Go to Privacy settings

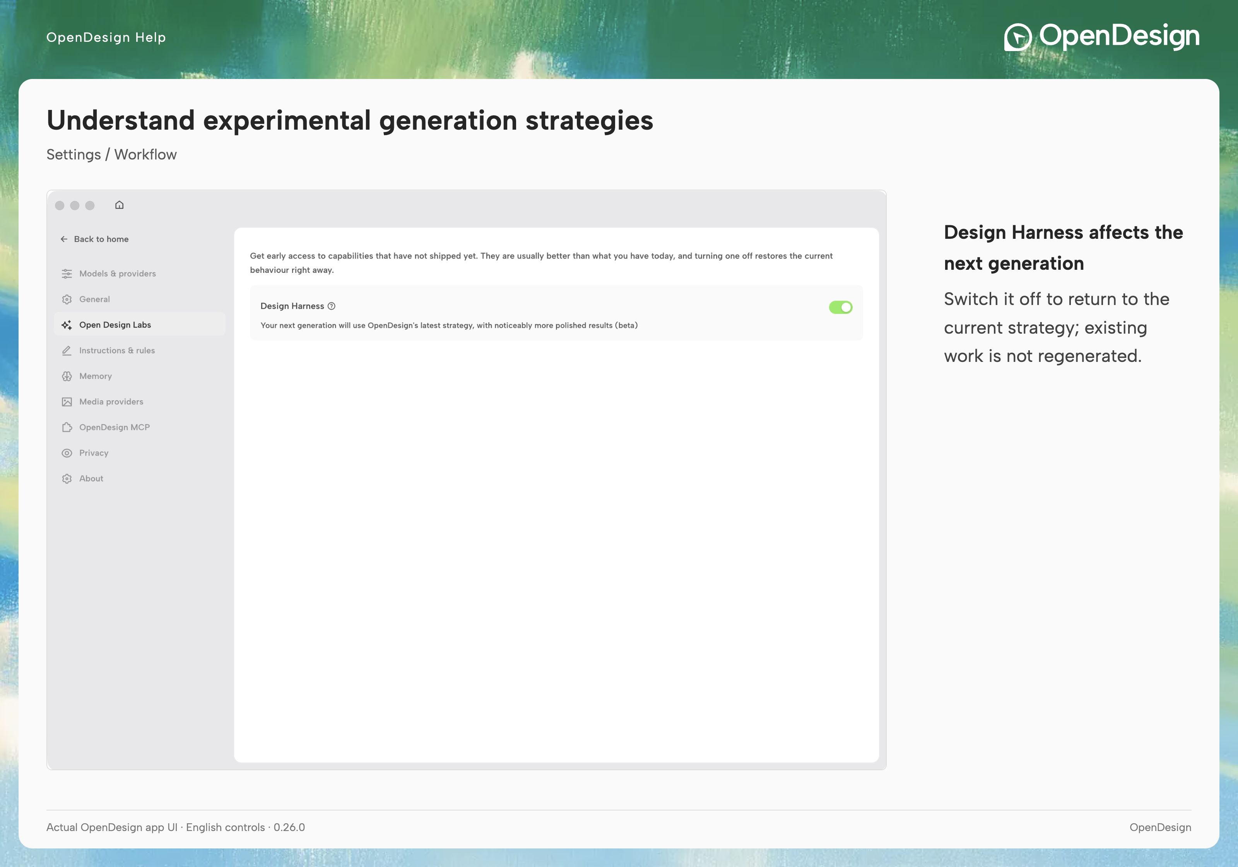[140, 453]
